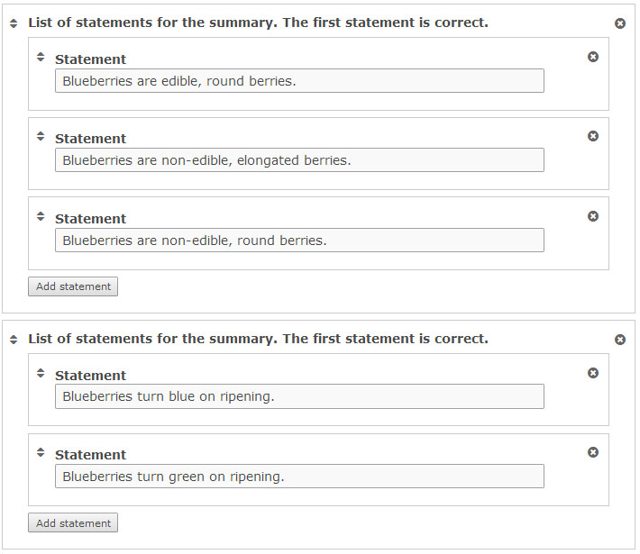Click reorder handle for 'turn blue' statement

point(41,373)
